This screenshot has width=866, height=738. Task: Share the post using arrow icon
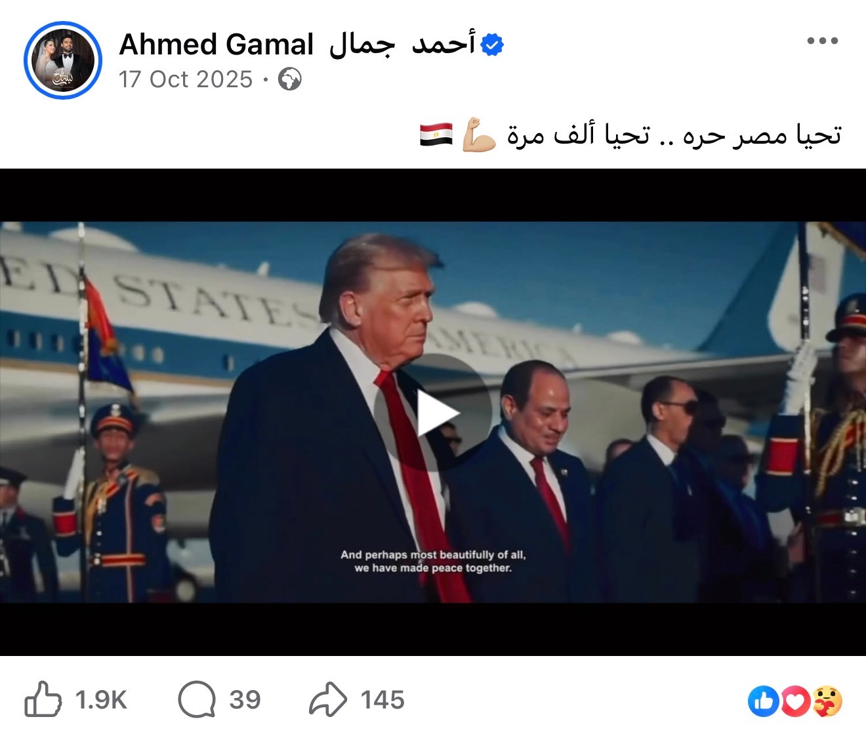328,699
